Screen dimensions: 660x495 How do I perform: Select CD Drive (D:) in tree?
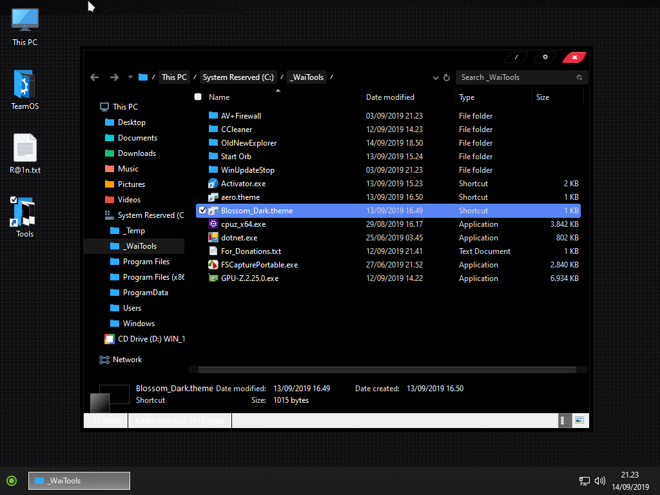coord(145,339)
